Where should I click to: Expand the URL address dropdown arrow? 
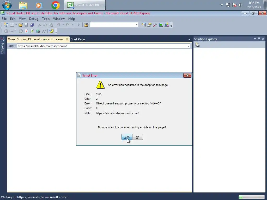coord(189,46)
